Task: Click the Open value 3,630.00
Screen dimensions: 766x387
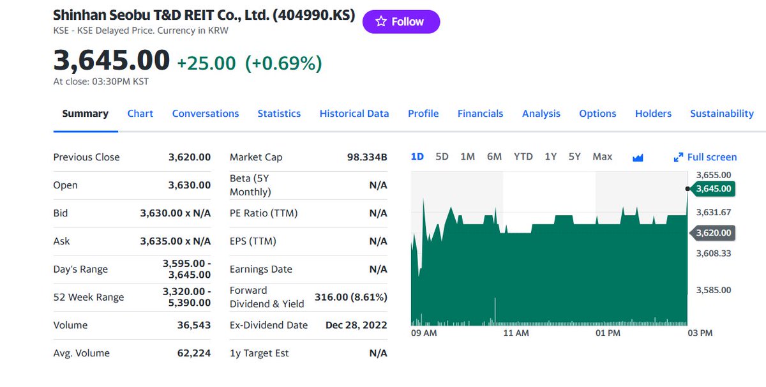Action: pyautogui.click(x=190, y=185)
